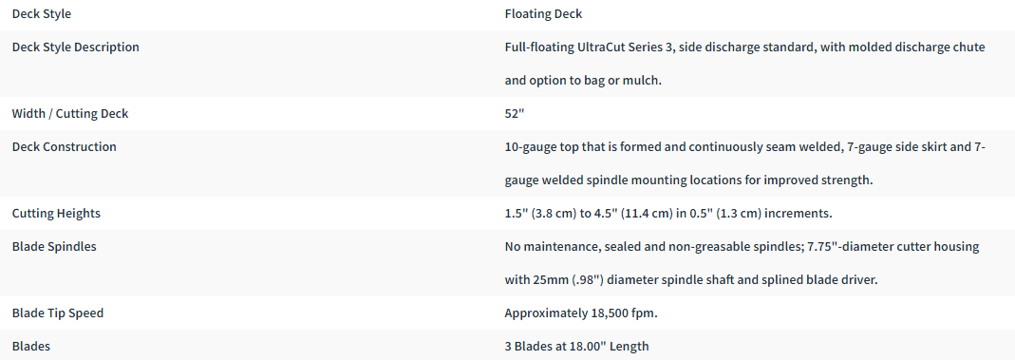Select the 52" cutting width value
The image size is (1015, 360).
click(514, 113)
